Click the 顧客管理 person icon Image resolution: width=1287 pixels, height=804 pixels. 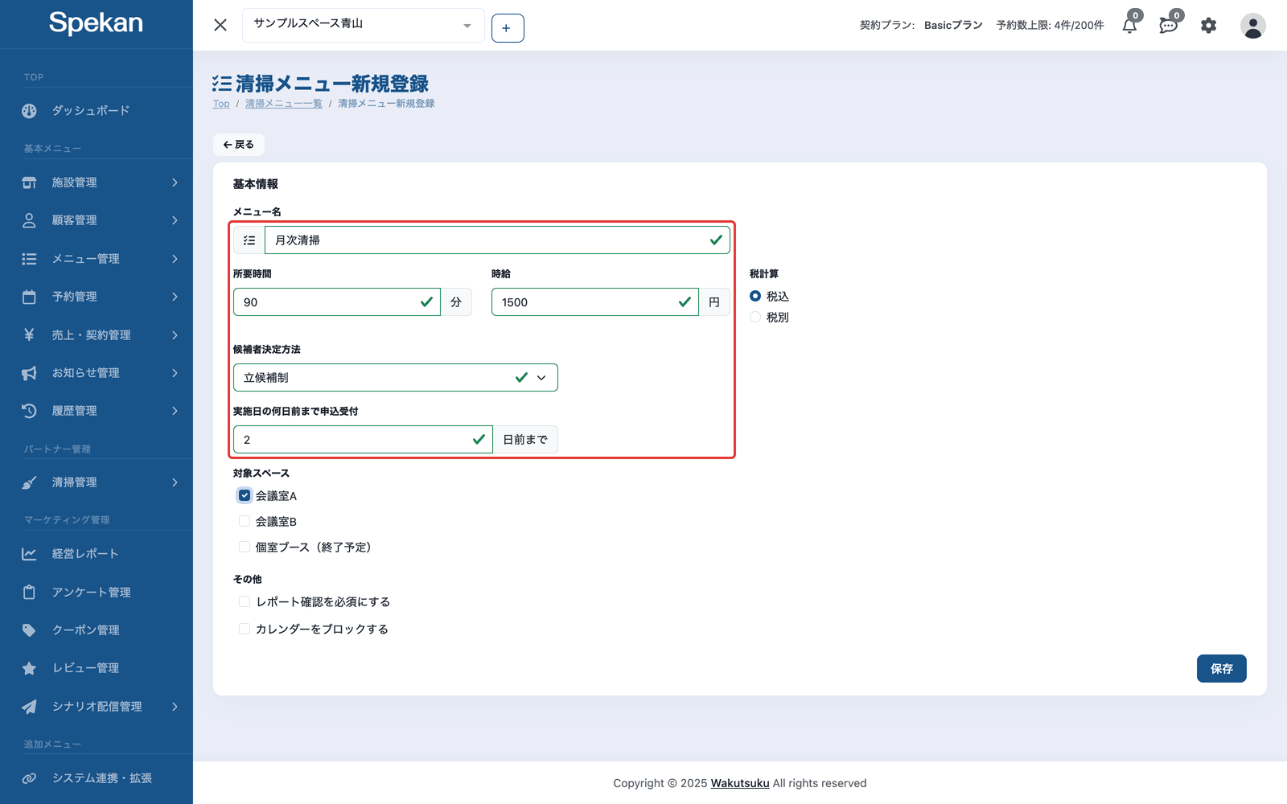29,220
